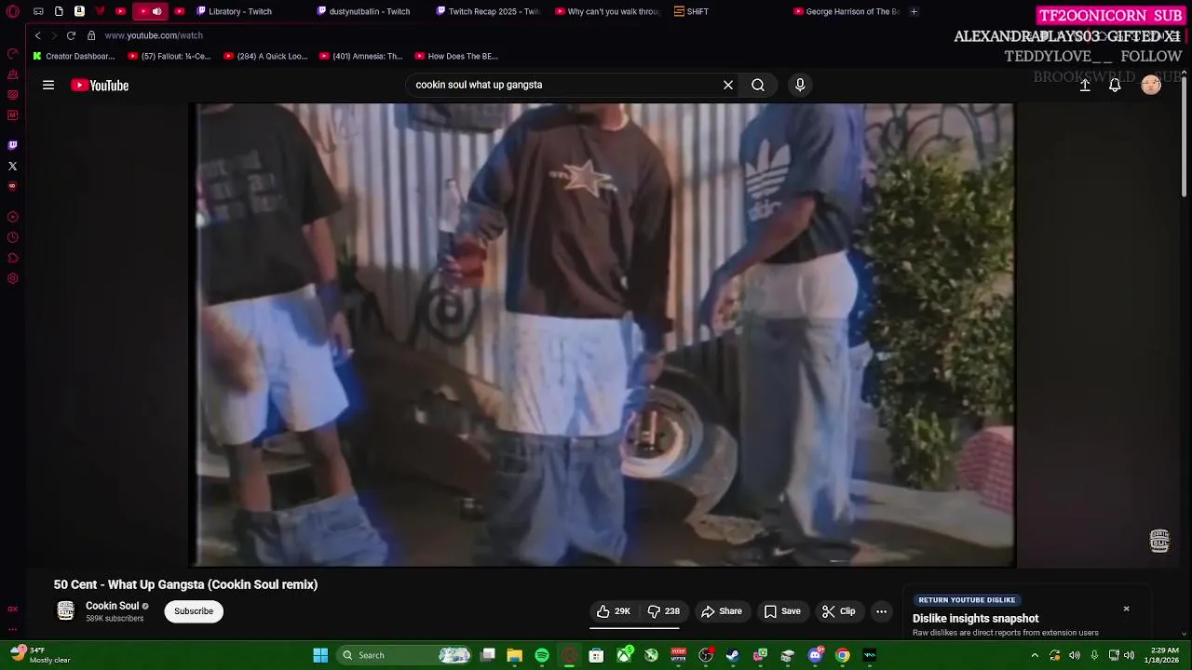Save video to playlist
This screenshot has width=1192, height=670.
pyautogui.click(x=782, y=611)
